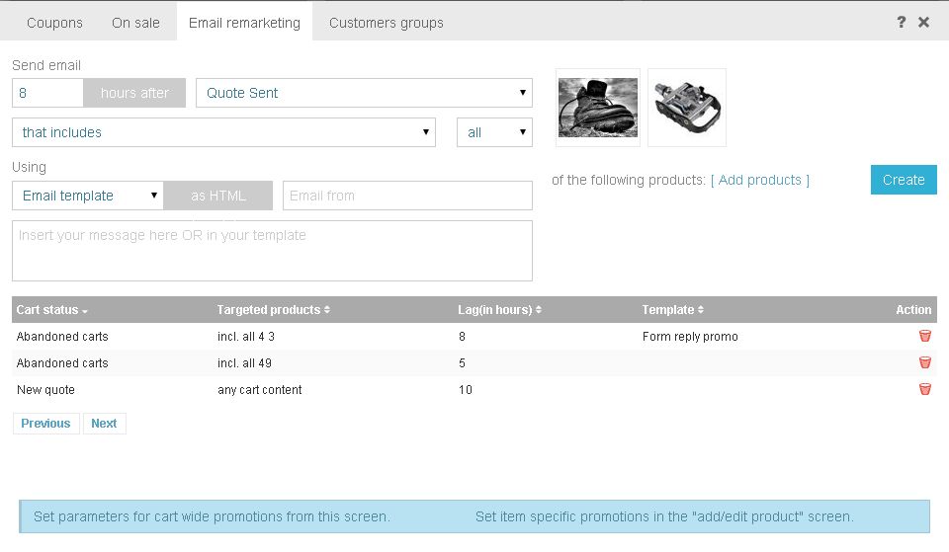Delete the New quote row

coord(924,389)
